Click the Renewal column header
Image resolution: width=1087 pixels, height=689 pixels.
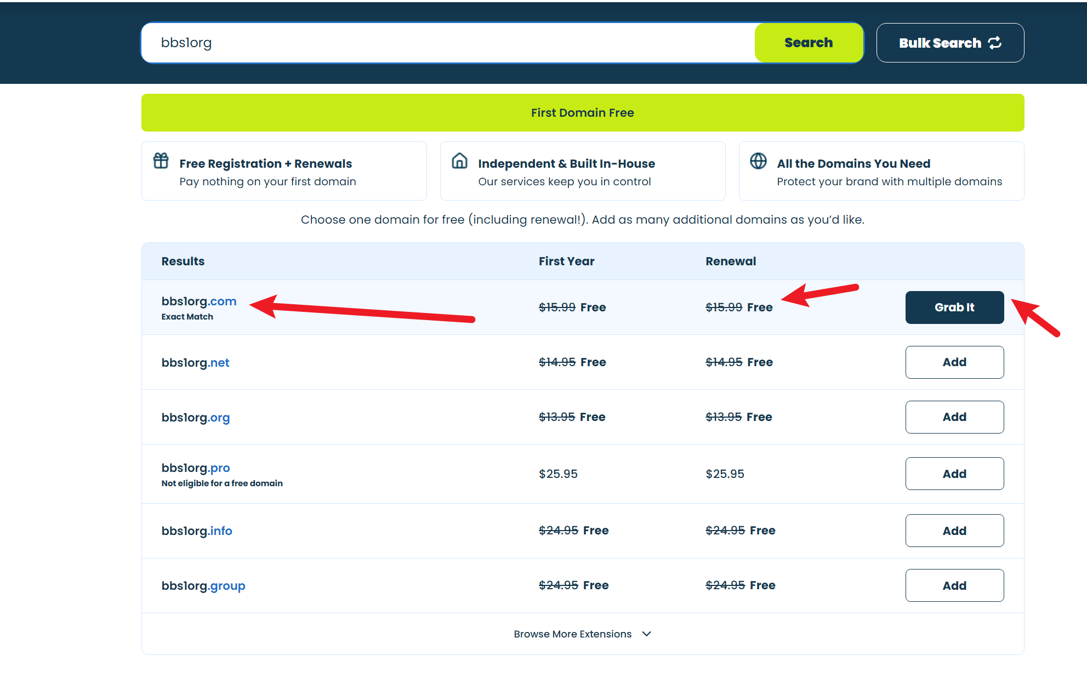click(x=731, y=261)
